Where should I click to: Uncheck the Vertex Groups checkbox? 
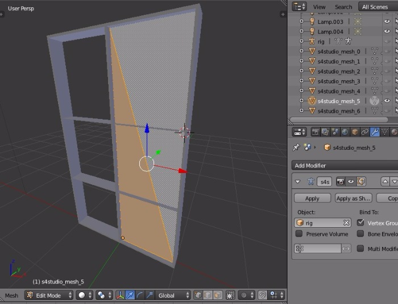(x=360, y=223)
